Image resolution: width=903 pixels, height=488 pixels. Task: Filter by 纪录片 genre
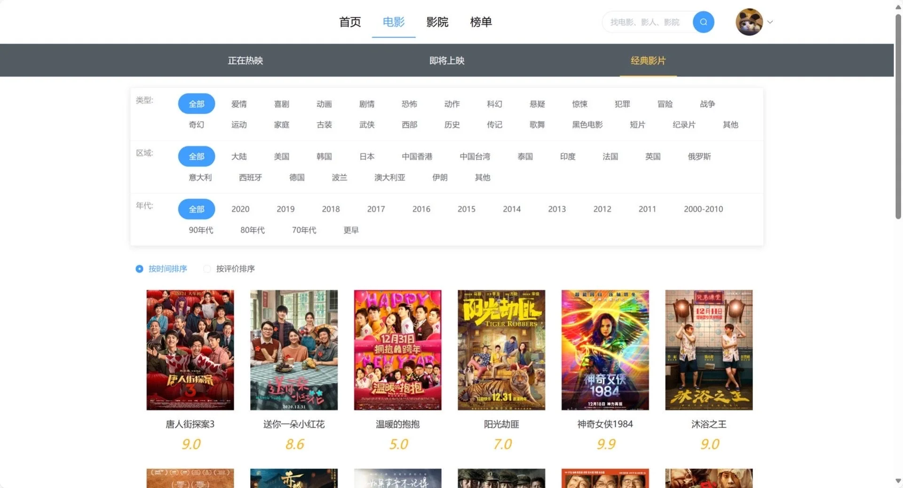click(x=684, y=125)
